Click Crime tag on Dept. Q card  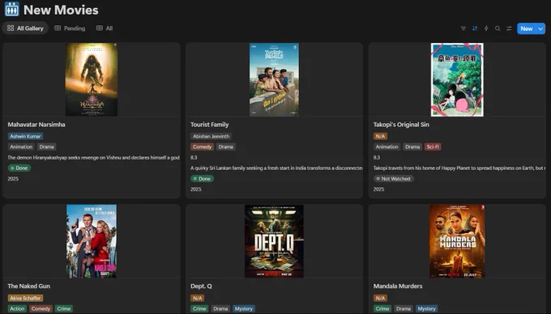pos(199,308)
